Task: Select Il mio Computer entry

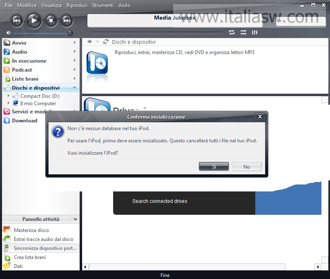Action: pos(38,103)
